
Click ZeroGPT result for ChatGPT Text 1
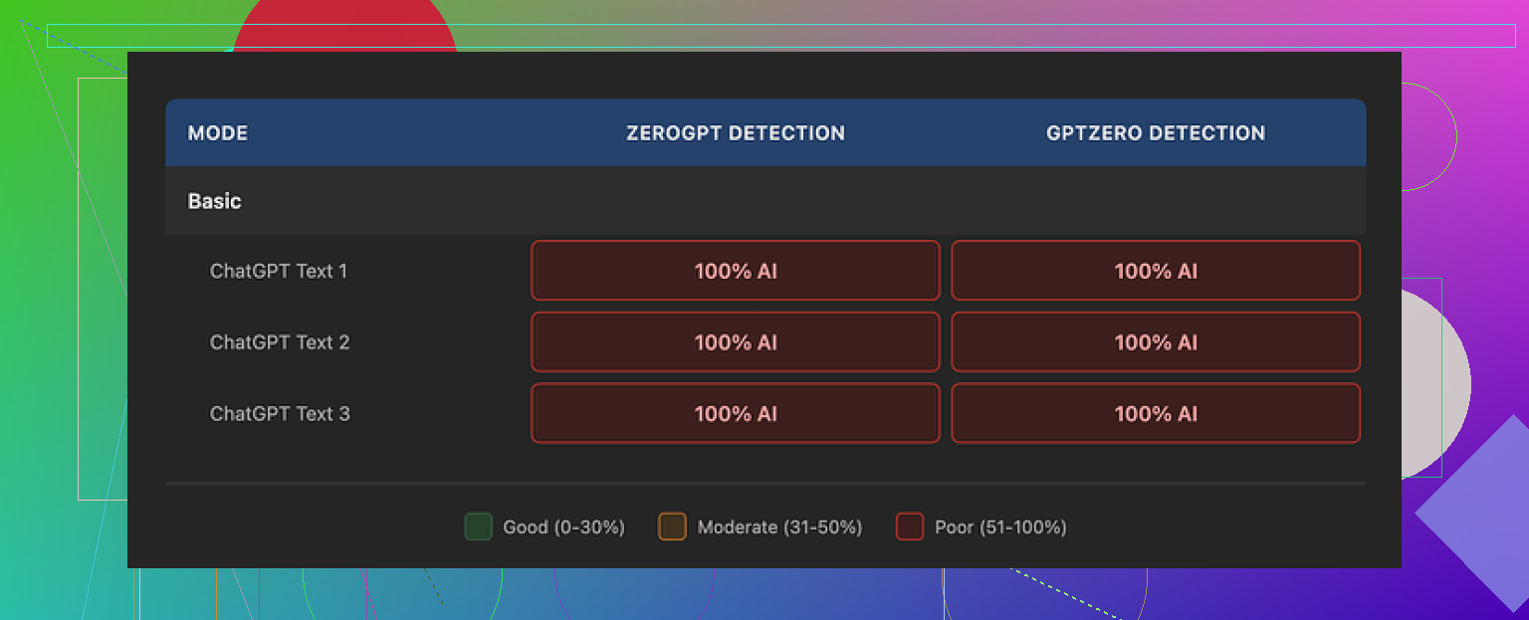coord(736,271)
